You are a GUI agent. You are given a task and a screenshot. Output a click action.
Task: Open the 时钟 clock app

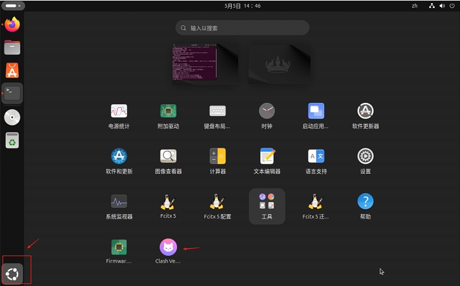(267, 111)
